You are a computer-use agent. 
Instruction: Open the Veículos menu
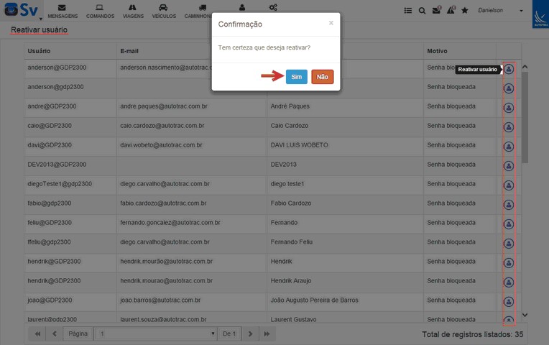164,11
